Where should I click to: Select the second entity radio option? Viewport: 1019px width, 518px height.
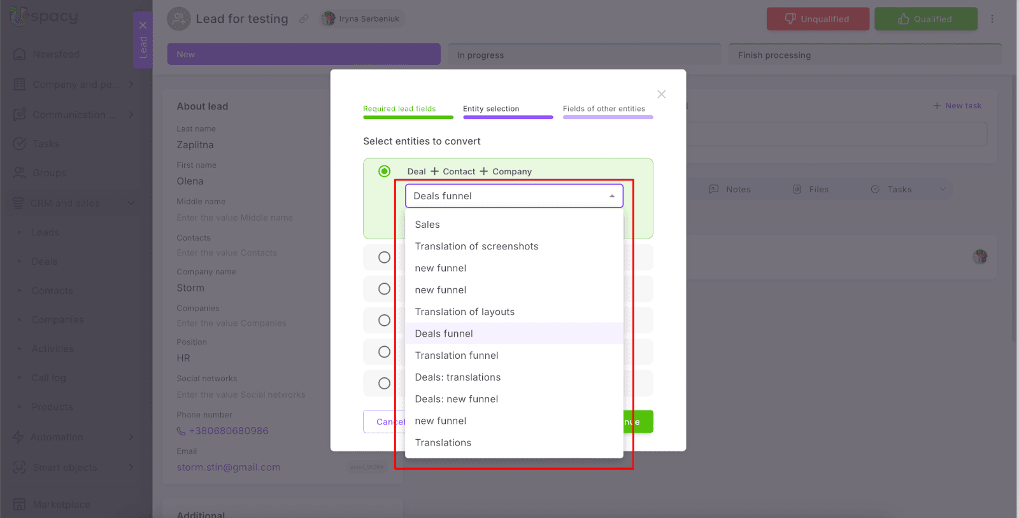(384, 257)
